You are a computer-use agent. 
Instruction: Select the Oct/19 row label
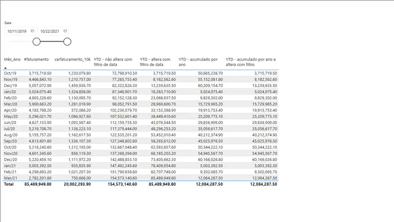10,73
